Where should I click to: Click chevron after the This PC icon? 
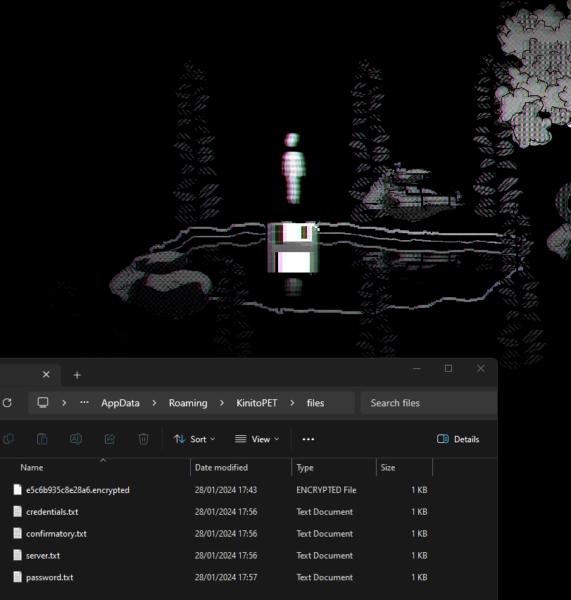point(64,403)
